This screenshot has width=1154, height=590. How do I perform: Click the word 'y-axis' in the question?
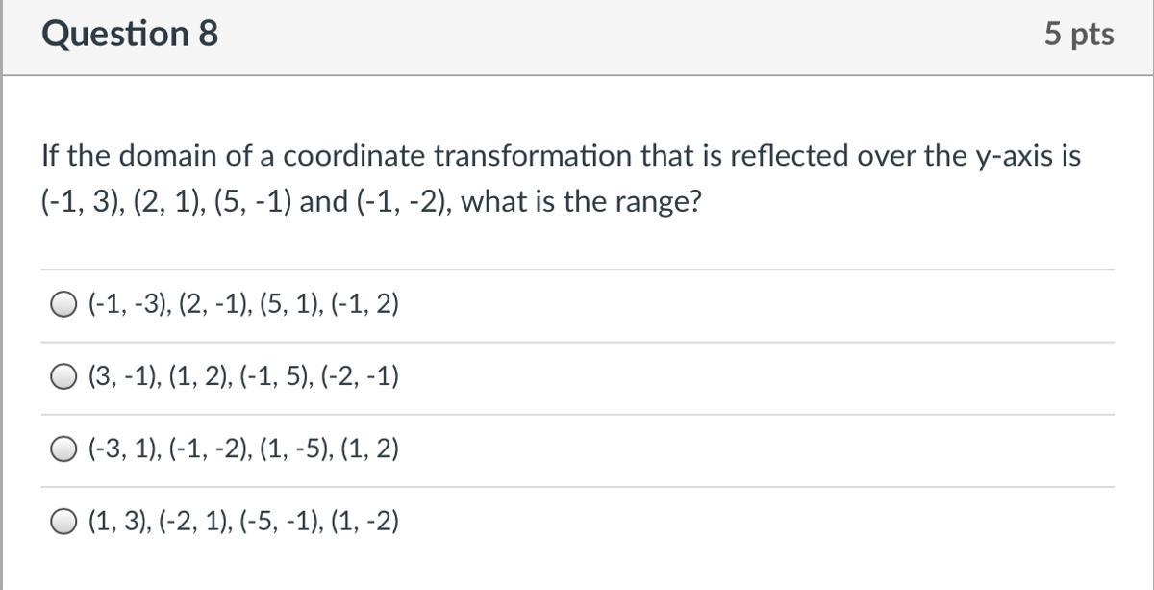(1009, 158)
